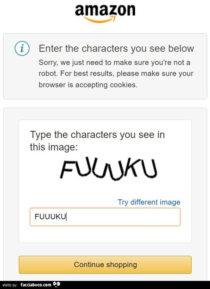
Task: Click the first letter F in captcha
Action: click(67, 169)
